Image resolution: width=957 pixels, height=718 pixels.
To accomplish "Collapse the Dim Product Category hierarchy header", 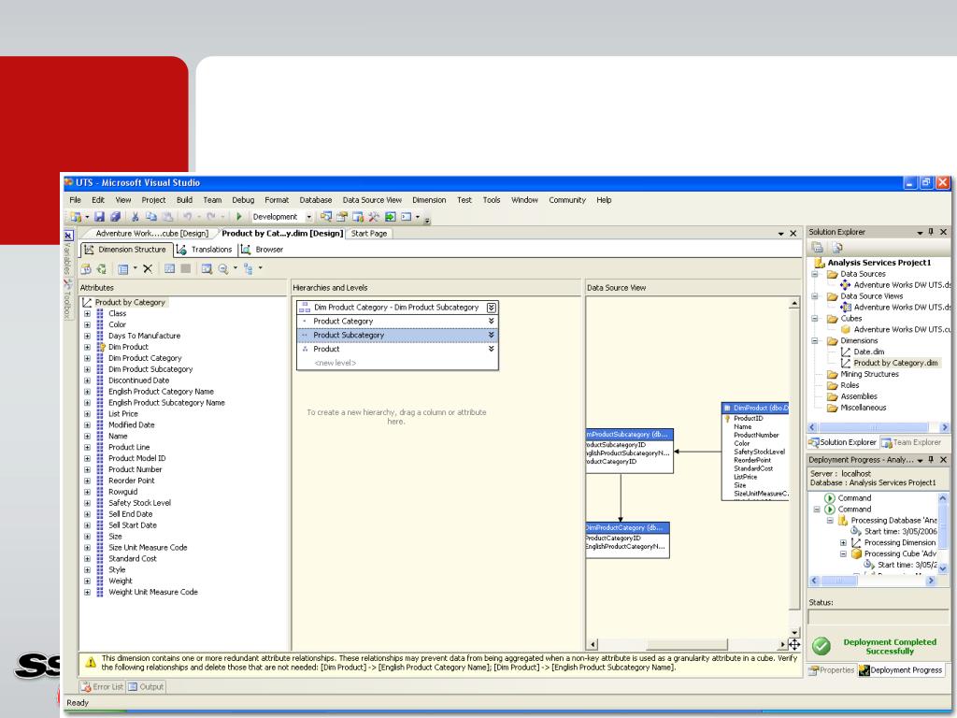I will (x=492, y=308).
